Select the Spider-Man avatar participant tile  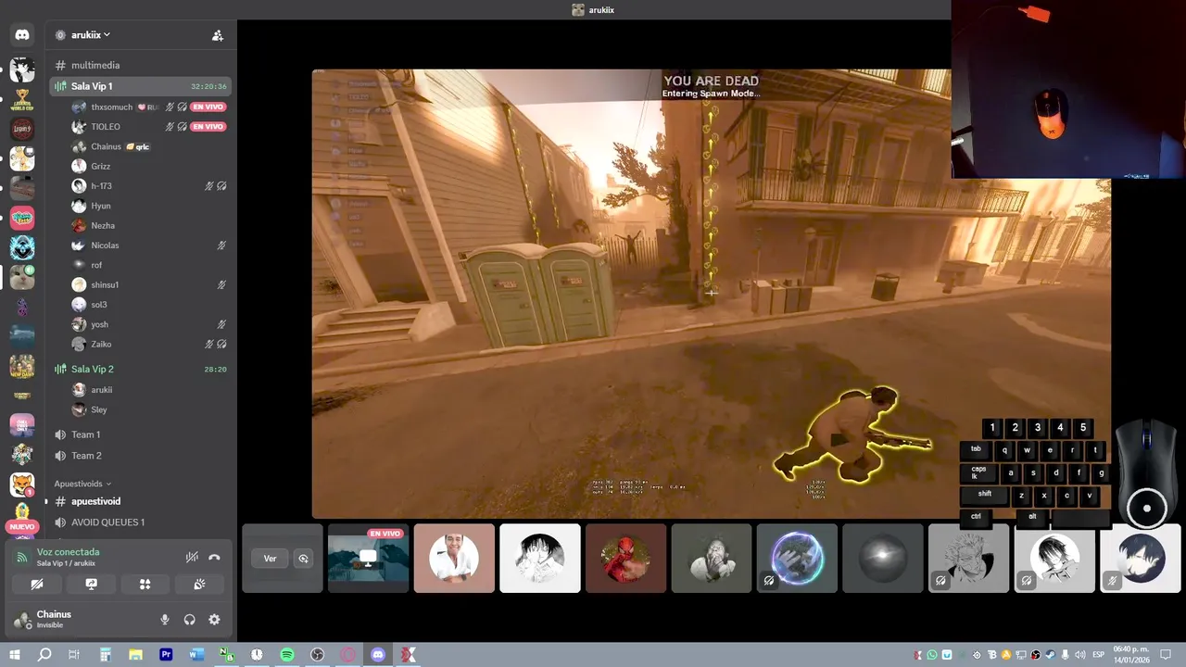click(625, 559)
